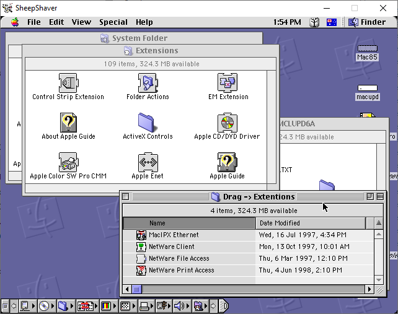Screen dimensions: 398x314
Task: Select the NetWare Print Access file icon
Action: [141, 271]
